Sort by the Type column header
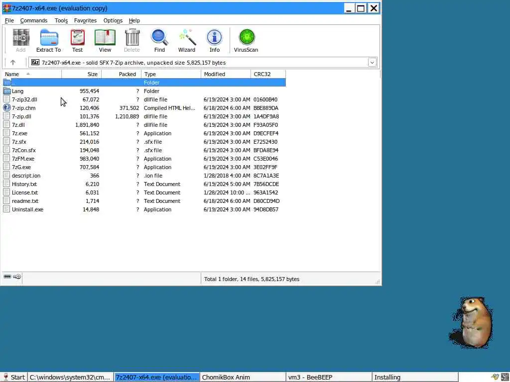Viewport: 510px width, 382px height. click(x=171, y=74)
